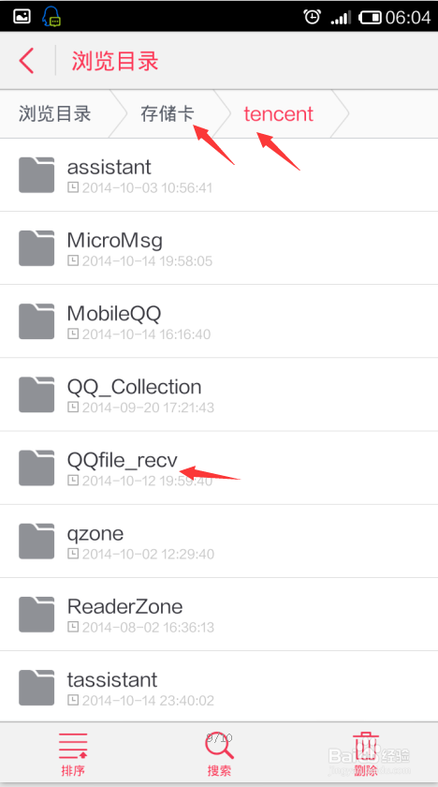Go to 存储卡 breadcrumb segment
The image size is (438, 787).
coord(168,114)
